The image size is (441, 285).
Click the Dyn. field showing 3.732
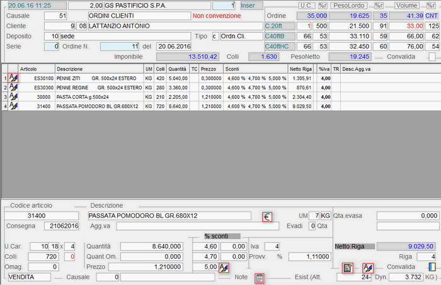click(406, 277)
